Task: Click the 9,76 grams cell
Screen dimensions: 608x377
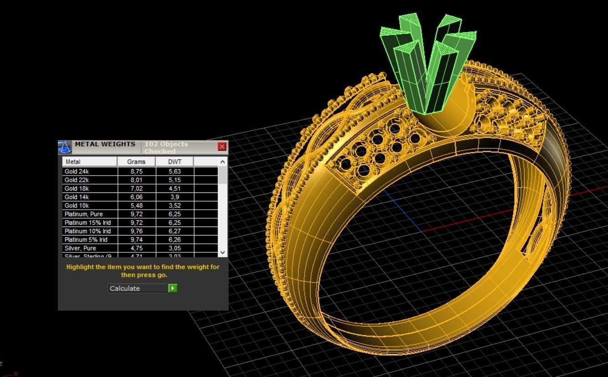Action: point(137,231)
